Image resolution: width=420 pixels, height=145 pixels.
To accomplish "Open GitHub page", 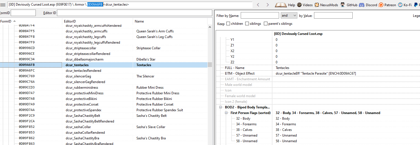I will (x=349, y=5).
